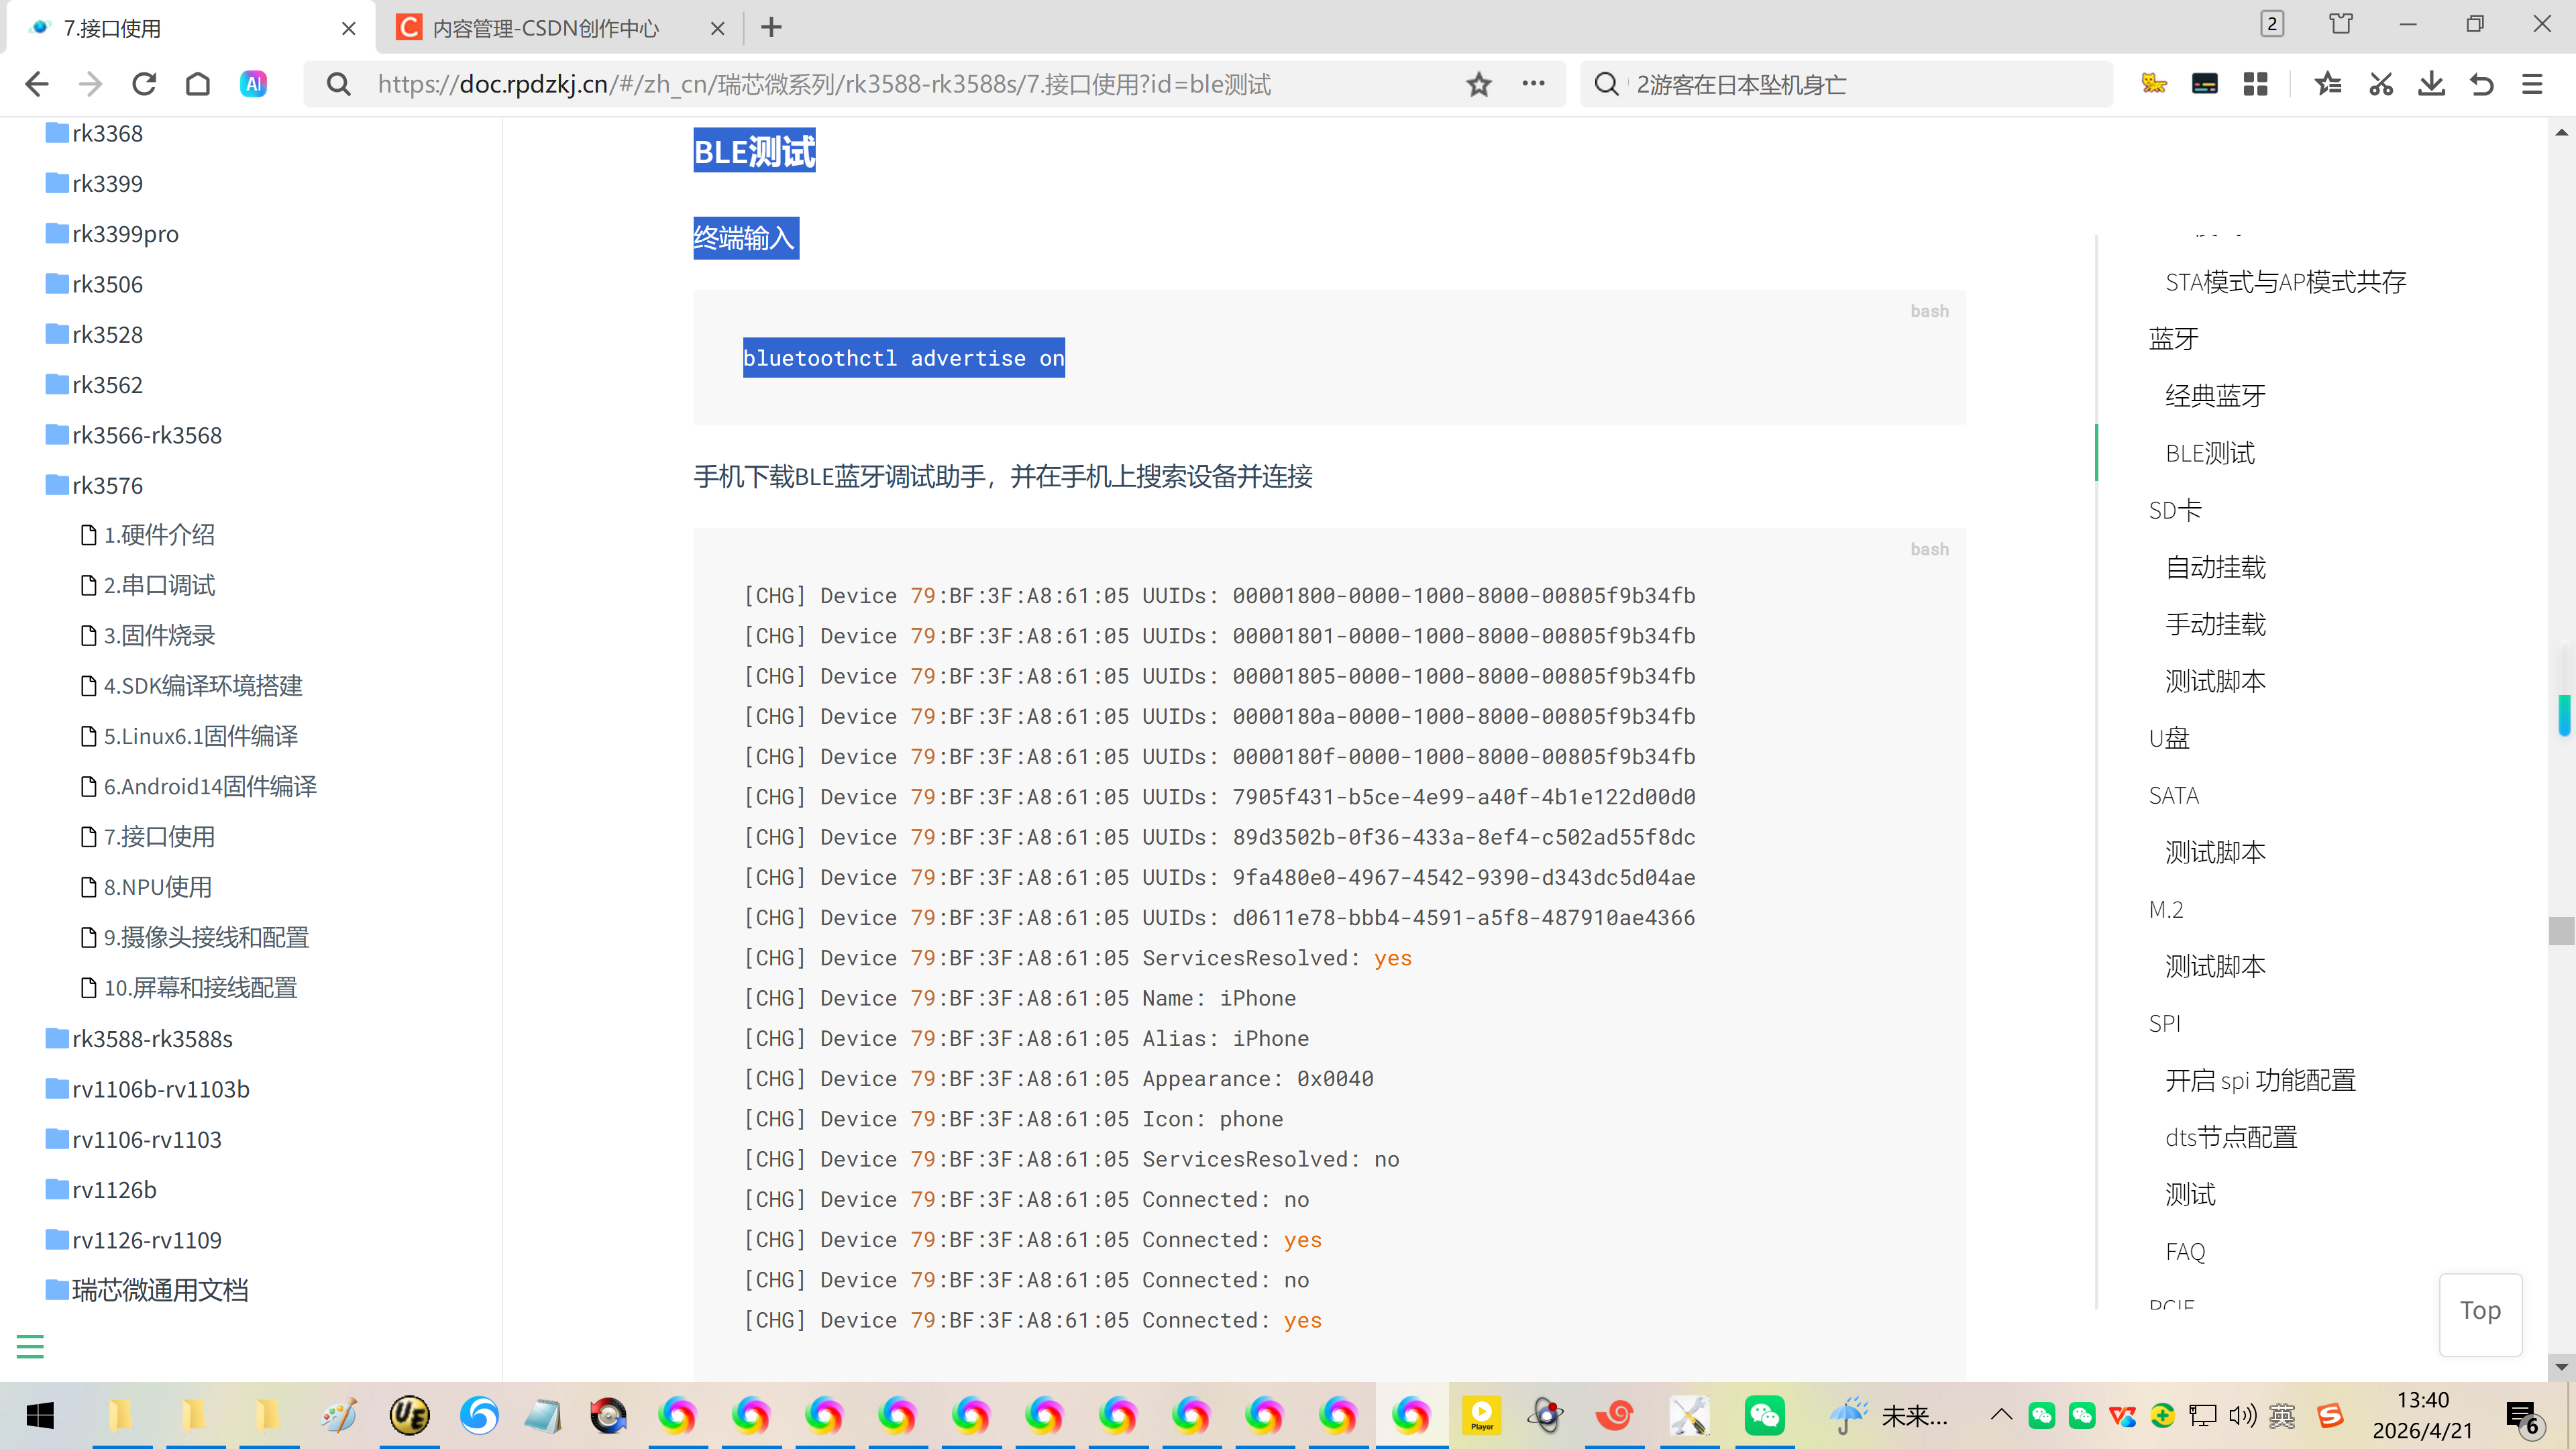This screenshot has height=1449, width=2576.
Task: Open the 未来... weather widget
Action: [1890, 1415]
